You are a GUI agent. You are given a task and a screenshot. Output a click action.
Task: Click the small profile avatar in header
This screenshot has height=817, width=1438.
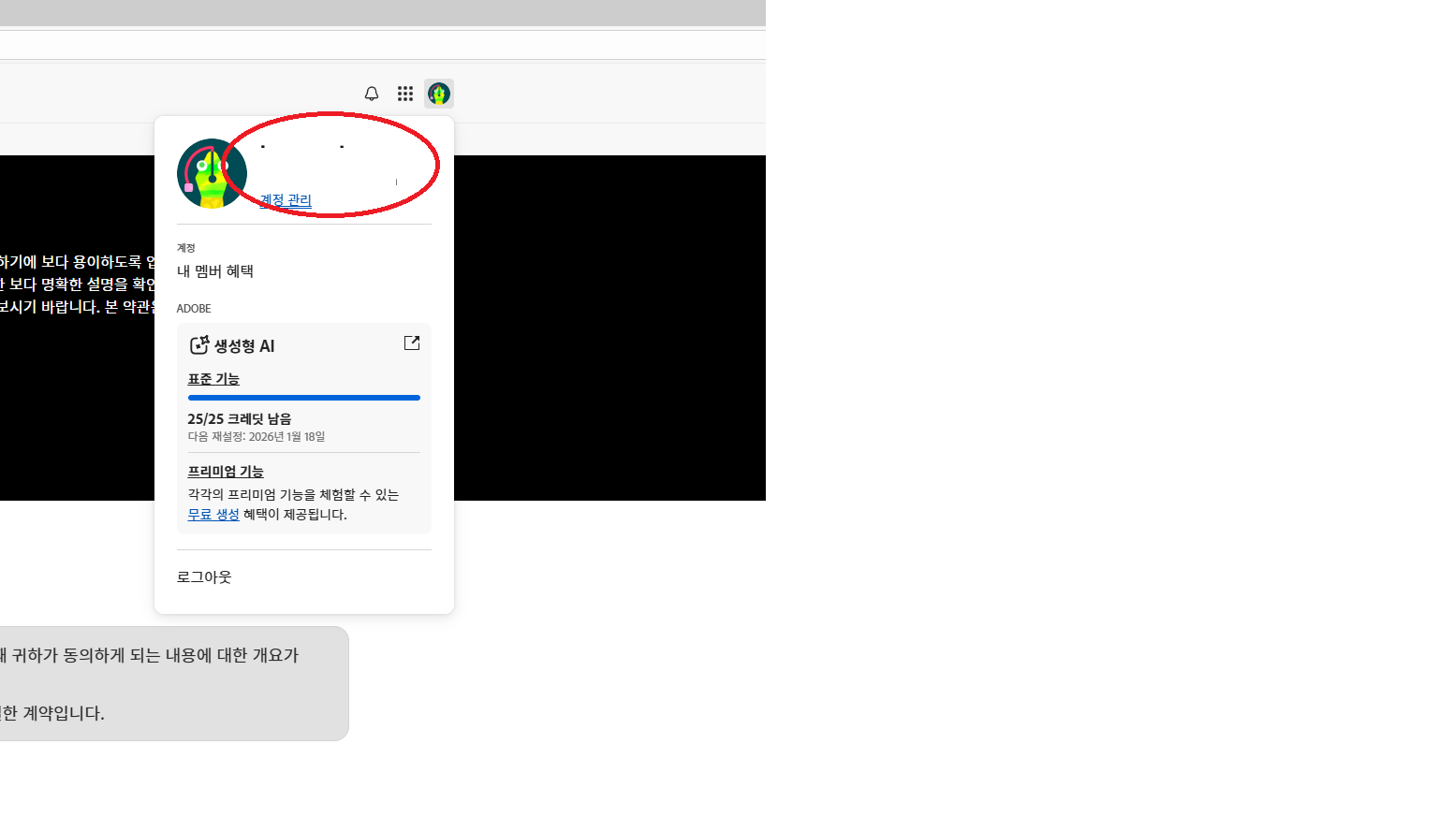point(439,94)
